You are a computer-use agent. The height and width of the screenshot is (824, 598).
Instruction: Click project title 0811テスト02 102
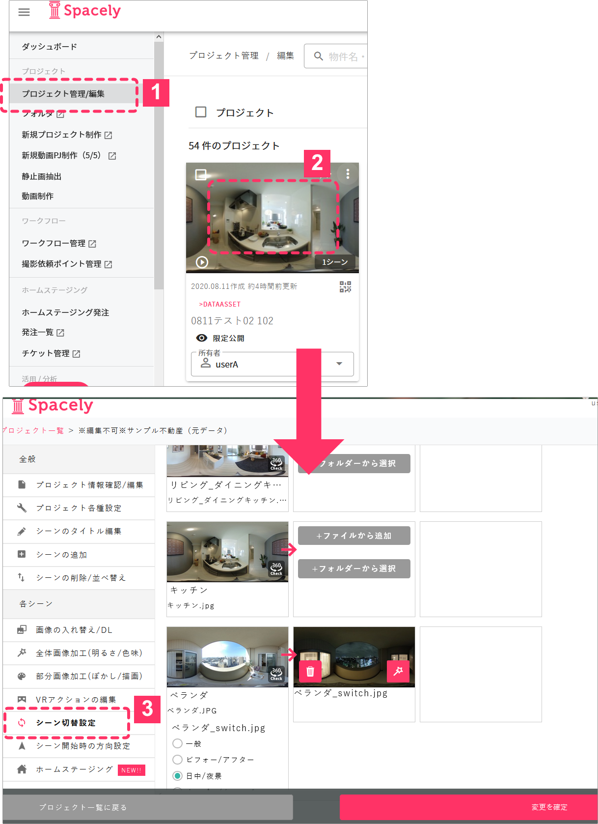click(232, 321)
